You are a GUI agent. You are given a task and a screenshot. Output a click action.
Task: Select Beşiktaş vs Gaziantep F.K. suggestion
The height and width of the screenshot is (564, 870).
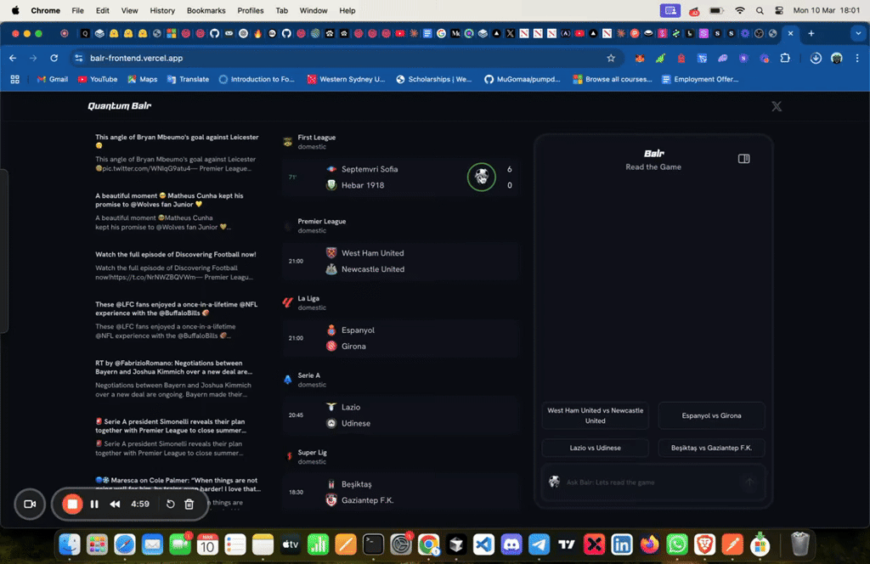point(711,448)
